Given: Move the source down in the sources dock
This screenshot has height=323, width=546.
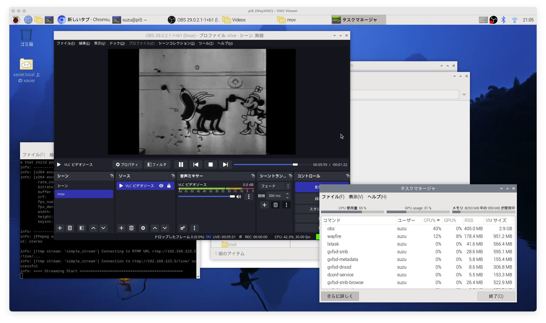Looking at the screenshot, I should point(165,228).
